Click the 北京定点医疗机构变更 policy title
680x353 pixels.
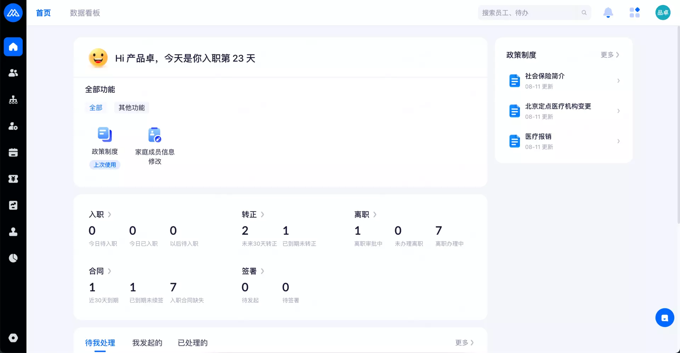[558, 106]
